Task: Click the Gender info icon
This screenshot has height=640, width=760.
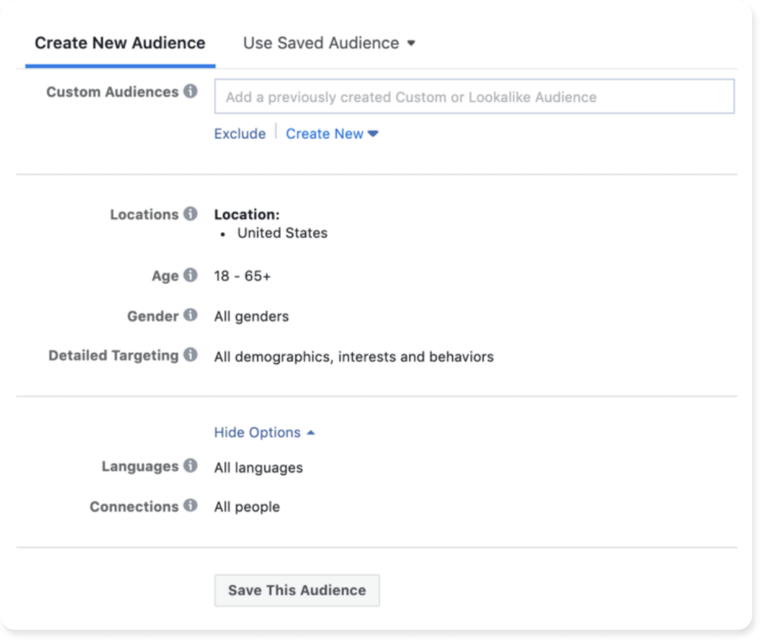Action: tap(191, 315)
